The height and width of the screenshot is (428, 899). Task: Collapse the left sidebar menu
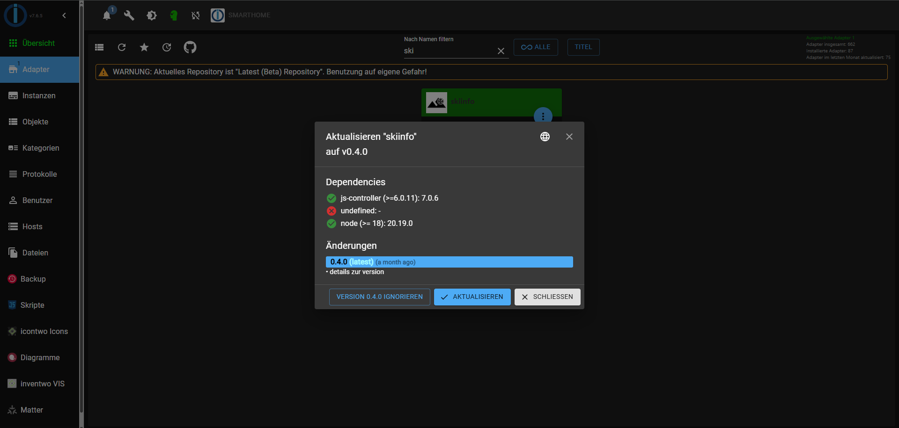(64, 15)
